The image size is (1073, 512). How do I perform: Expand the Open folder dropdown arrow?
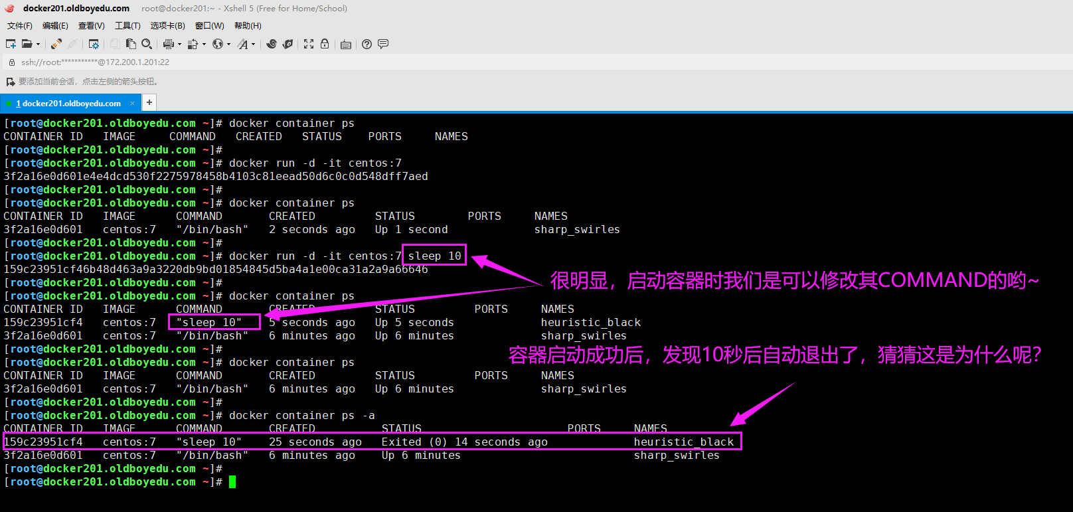[x=38, y=44]
